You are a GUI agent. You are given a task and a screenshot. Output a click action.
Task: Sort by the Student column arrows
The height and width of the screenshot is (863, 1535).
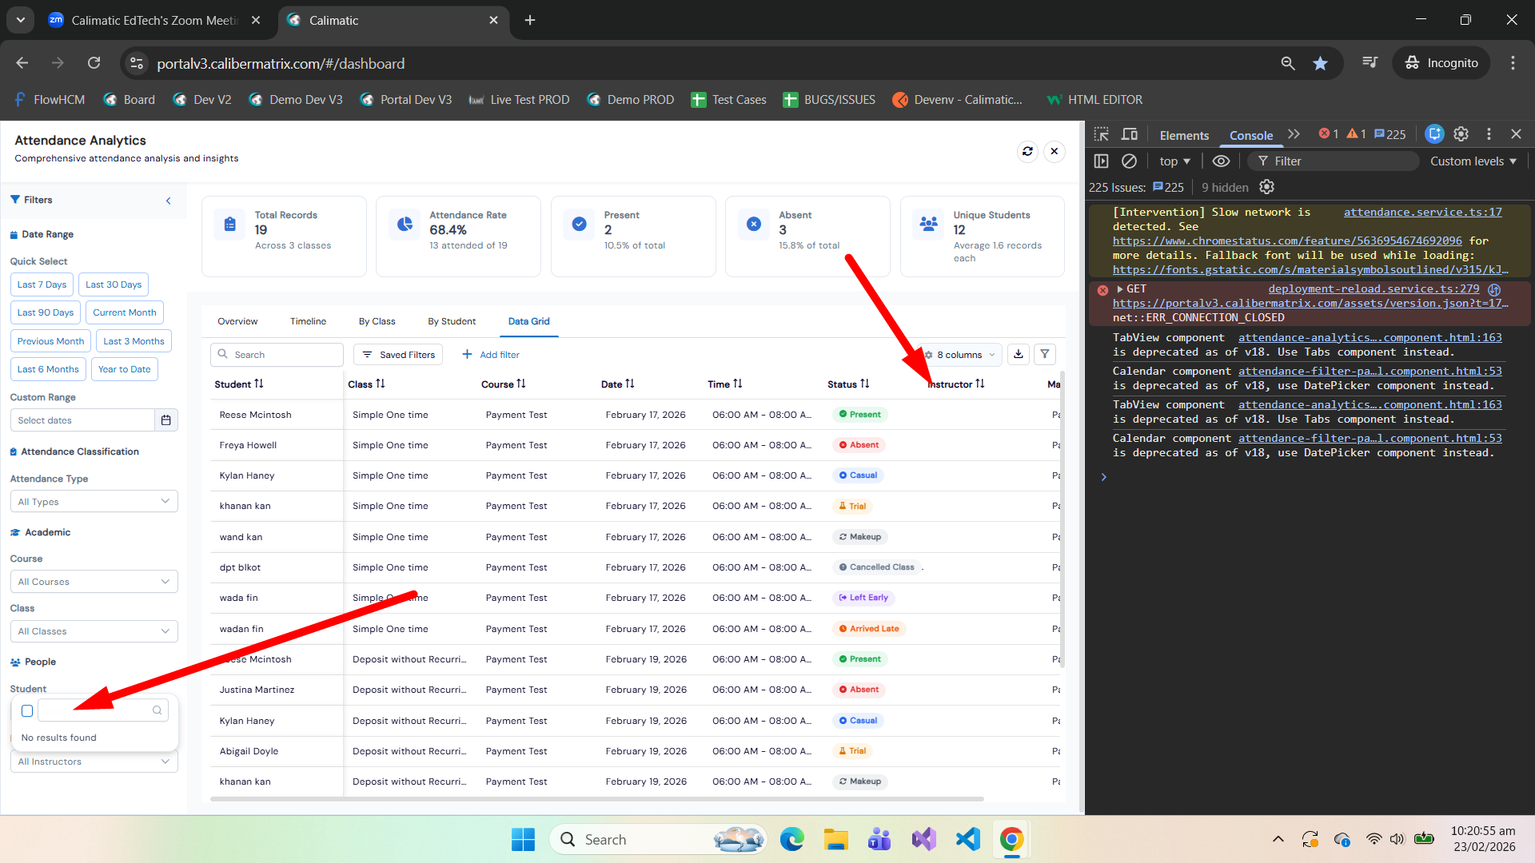259,384
